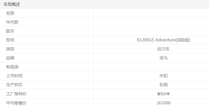Select the 267000 average retail price

pyautogui.click(x=164, y=103)
